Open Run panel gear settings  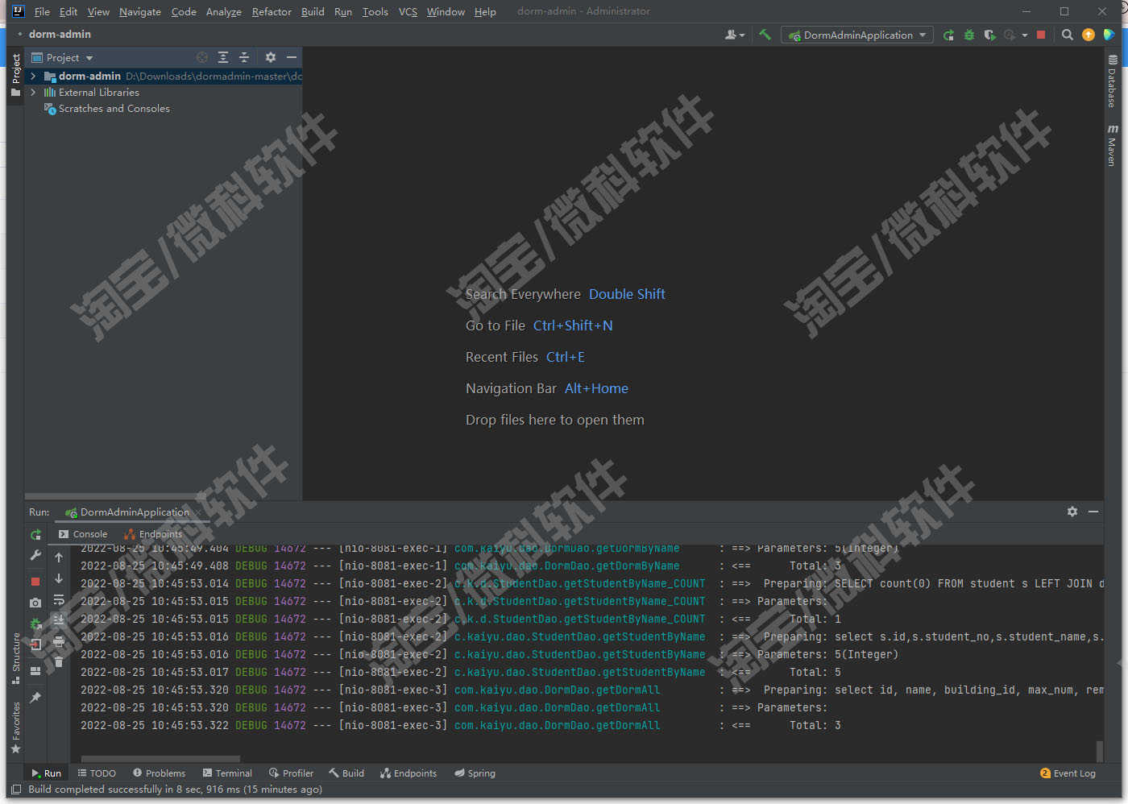1072,512
